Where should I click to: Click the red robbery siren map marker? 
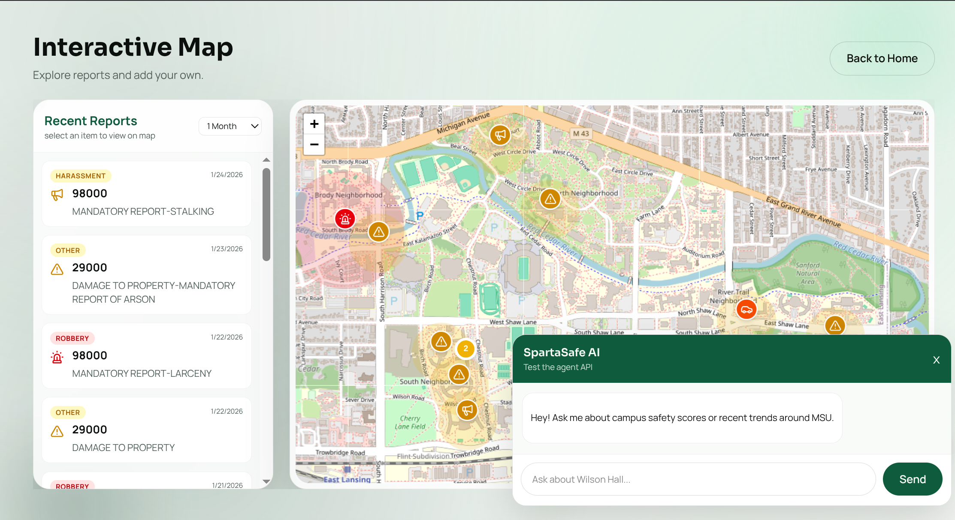pos(345,219)
